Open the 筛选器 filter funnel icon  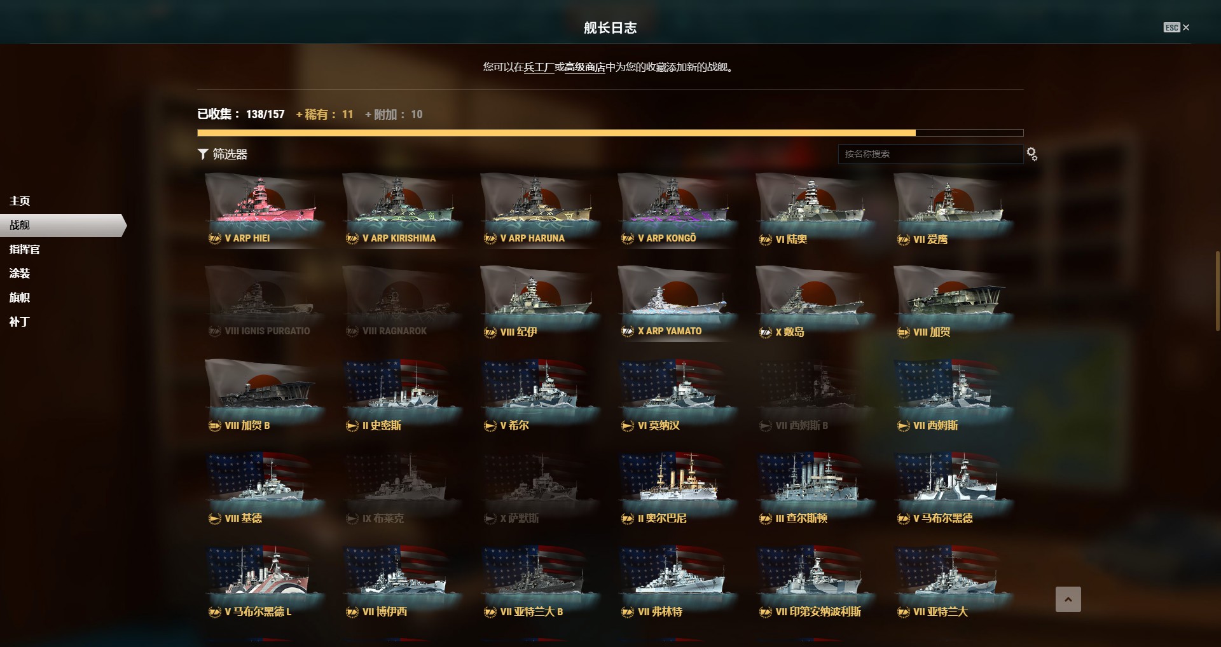[x=203, y=154]
